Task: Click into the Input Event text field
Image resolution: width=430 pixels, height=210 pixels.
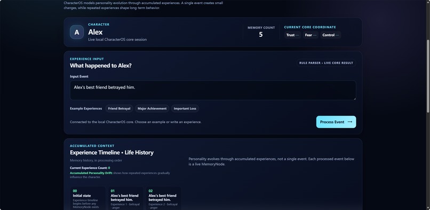Action: point(213,90)
